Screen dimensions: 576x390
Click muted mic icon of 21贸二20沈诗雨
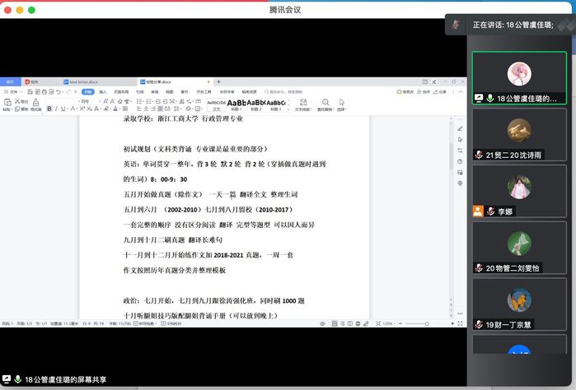click(478, 155)
